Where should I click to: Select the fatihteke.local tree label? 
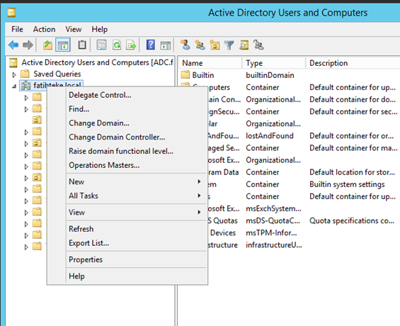[x=57, y=84]
